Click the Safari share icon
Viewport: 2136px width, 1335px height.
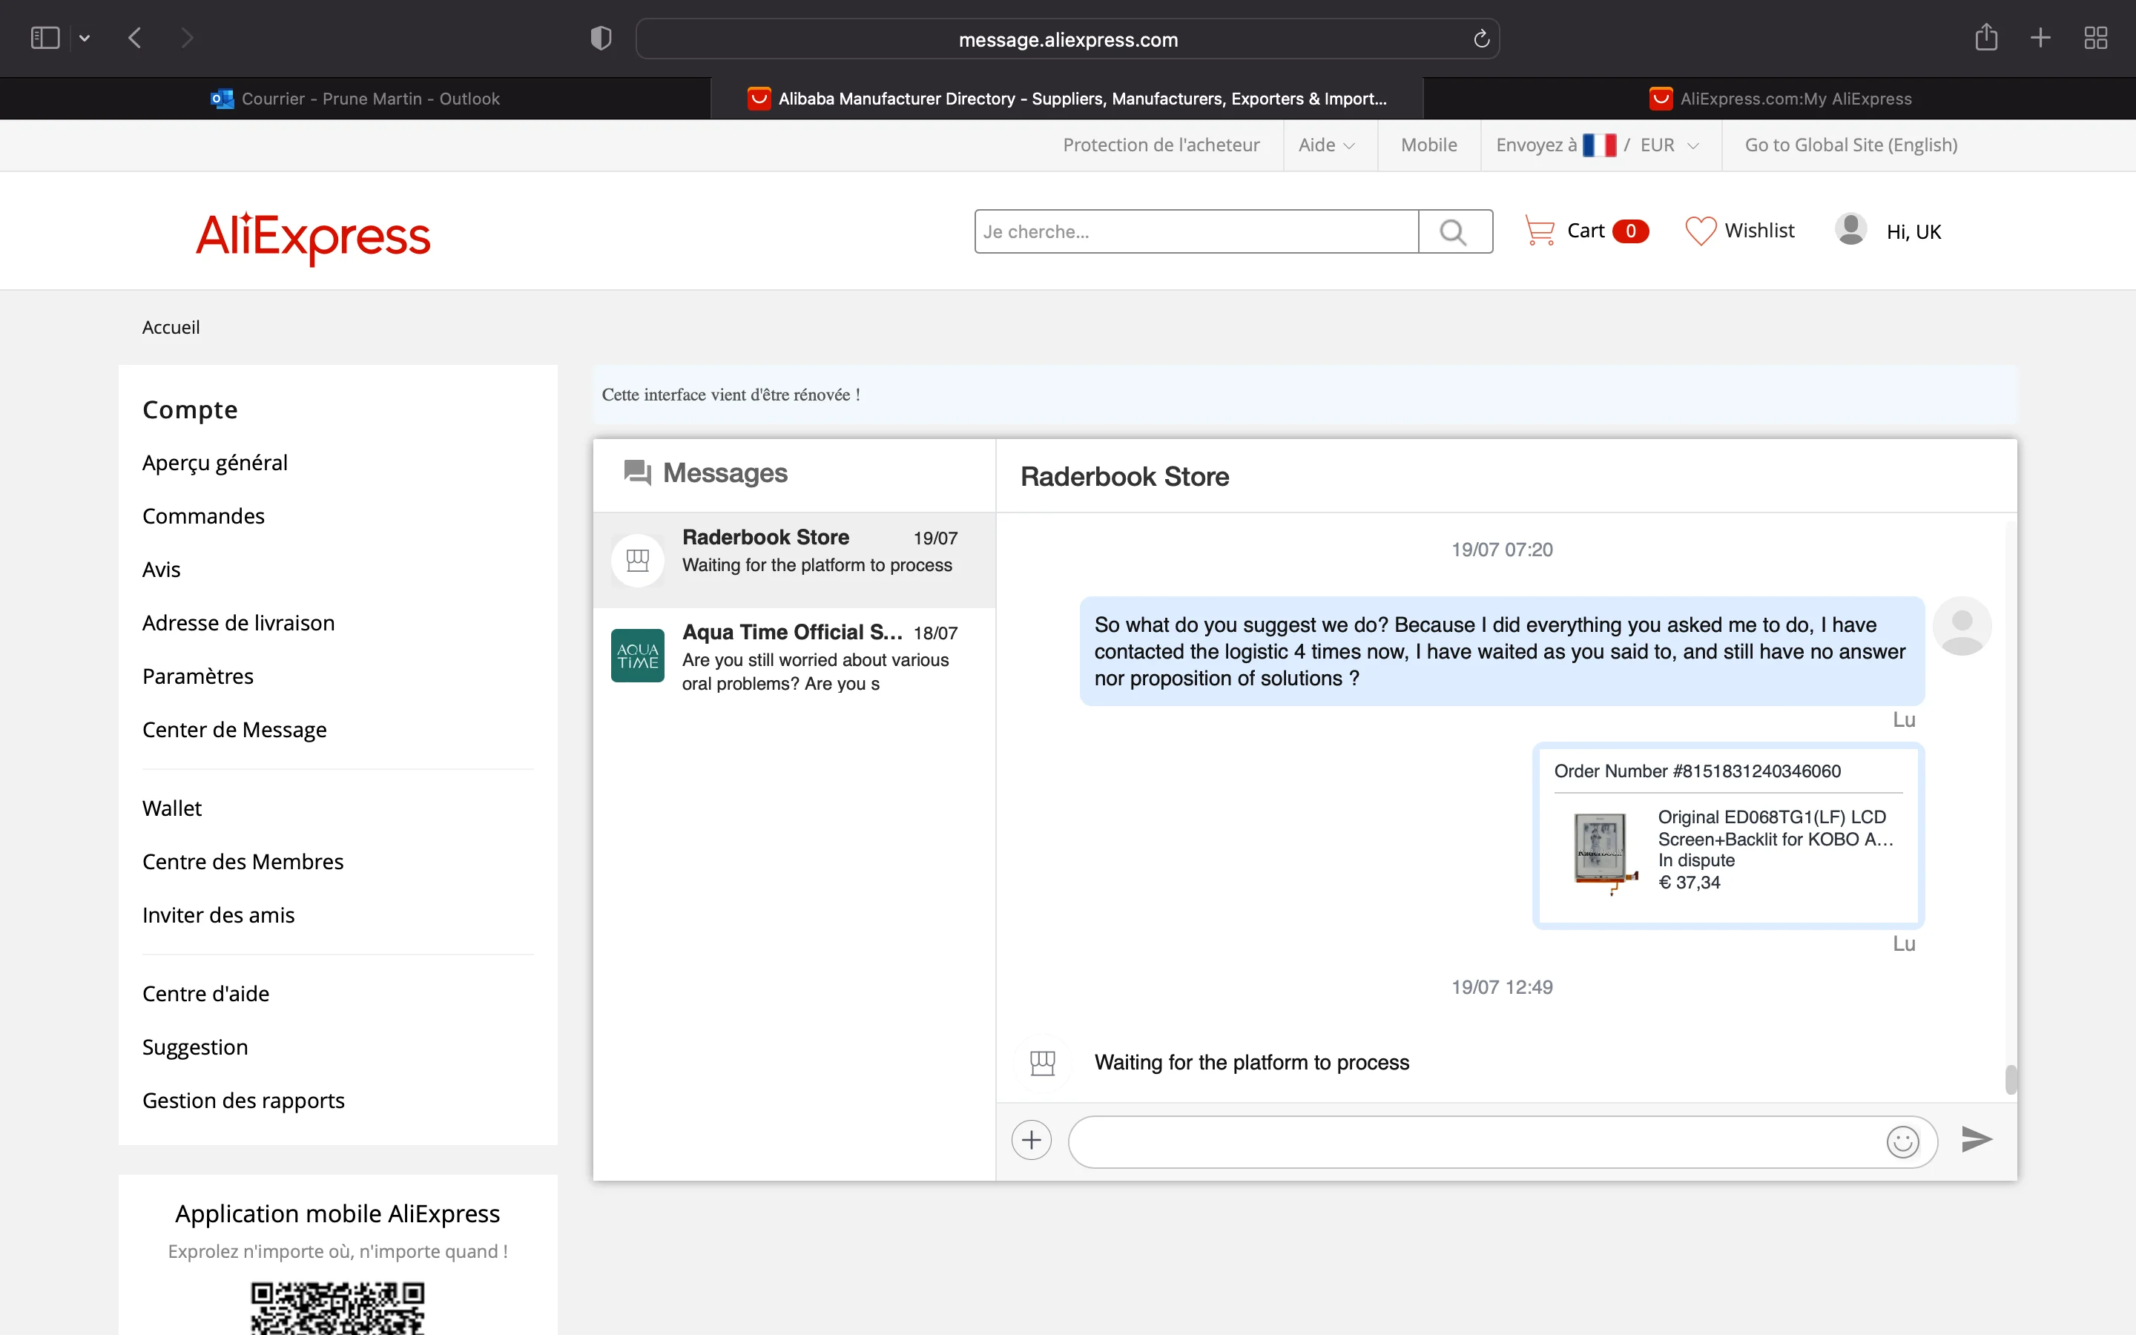1986,38
